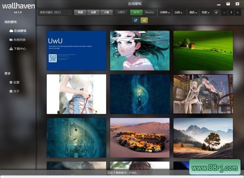Viewport: 244px width, 178px height.
Task: Click the wallhaven logo
Action: point(18,6)
